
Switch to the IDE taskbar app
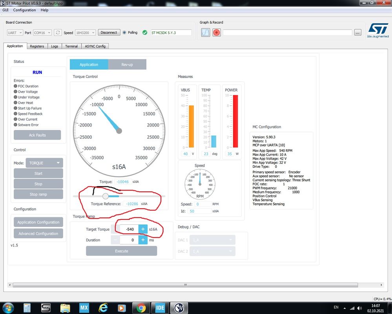point(160,308)
